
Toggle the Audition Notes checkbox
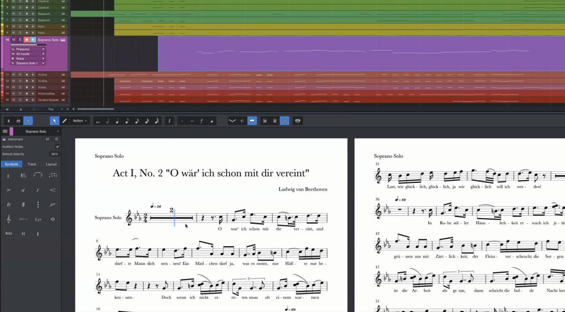57,147
